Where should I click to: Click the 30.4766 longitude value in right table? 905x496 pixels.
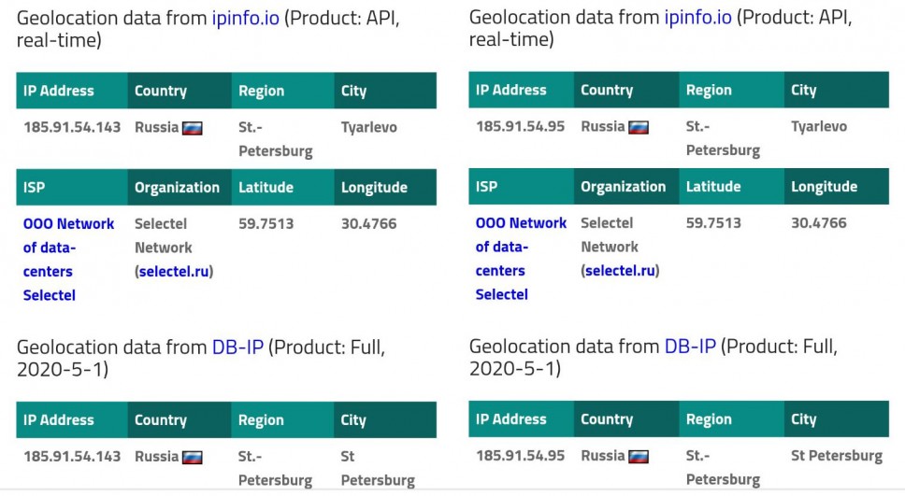(x=818, y=223)
